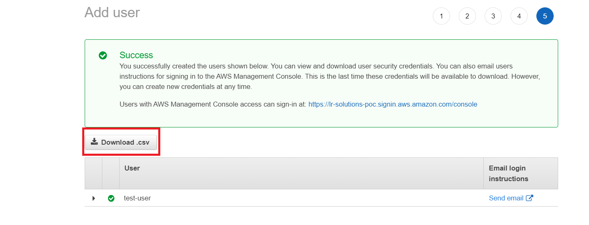Screen dimensions: 589x225
Task: Select the test-user name in the table
Action: [137, 198]
